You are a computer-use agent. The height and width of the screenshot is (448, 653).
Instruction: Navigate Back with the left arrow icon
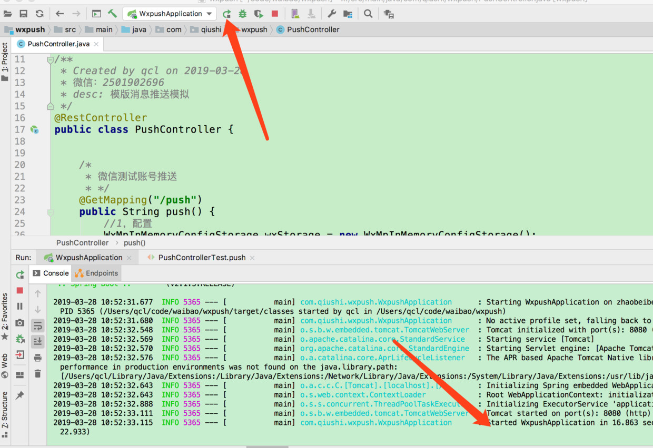pos(60,14)
